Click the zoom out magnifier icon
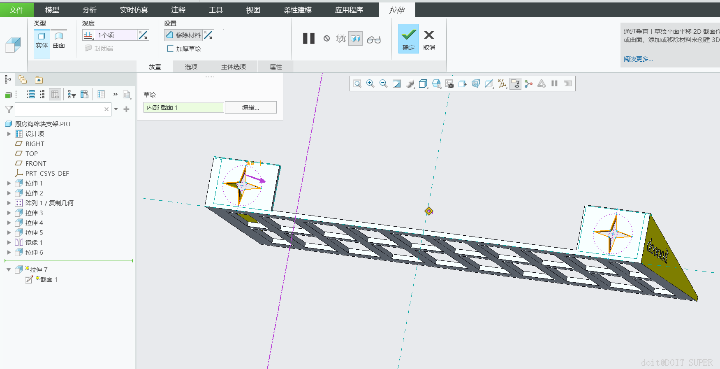The width and height of the screenshot is (720, 369). pos(383,84)
